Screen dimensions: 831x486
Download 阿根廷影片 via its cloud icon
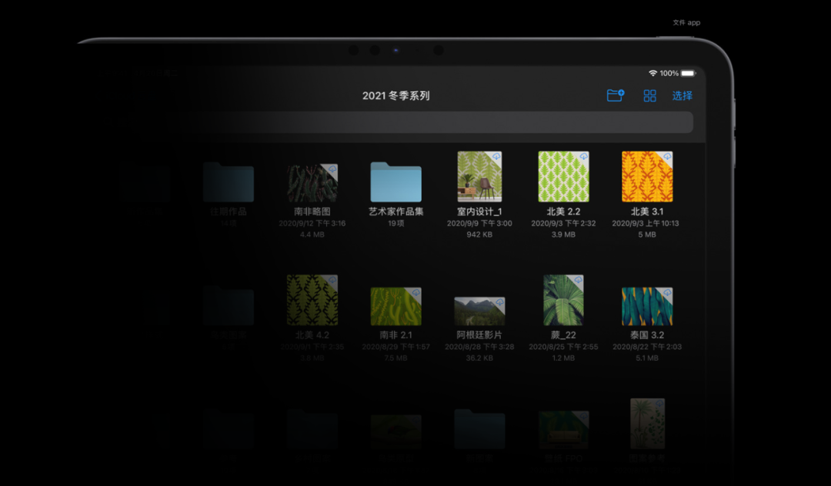click(x=499, y=303)
